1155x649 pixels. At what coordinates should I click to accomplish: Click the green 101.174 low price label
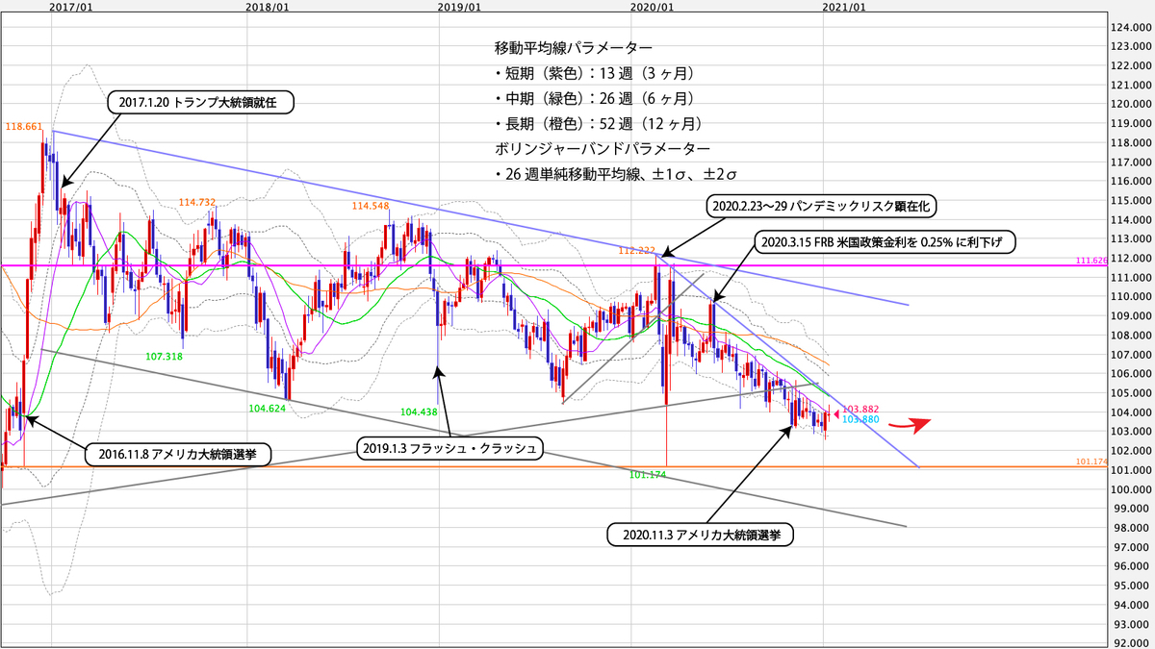click(650, 474)
